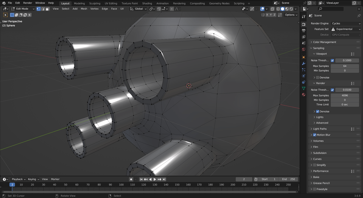Viewport: 363px width, 198px height.
Task: Open the Modifiers properties tab
Action: 304,63
